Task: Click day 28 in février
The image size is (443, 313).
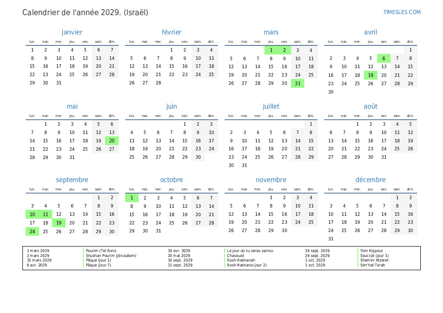Action: coord(158,83)
